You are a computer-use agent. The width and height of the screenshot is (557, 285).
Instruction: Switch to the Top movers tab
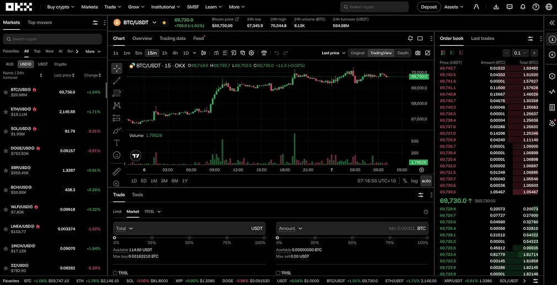[40, 23]
